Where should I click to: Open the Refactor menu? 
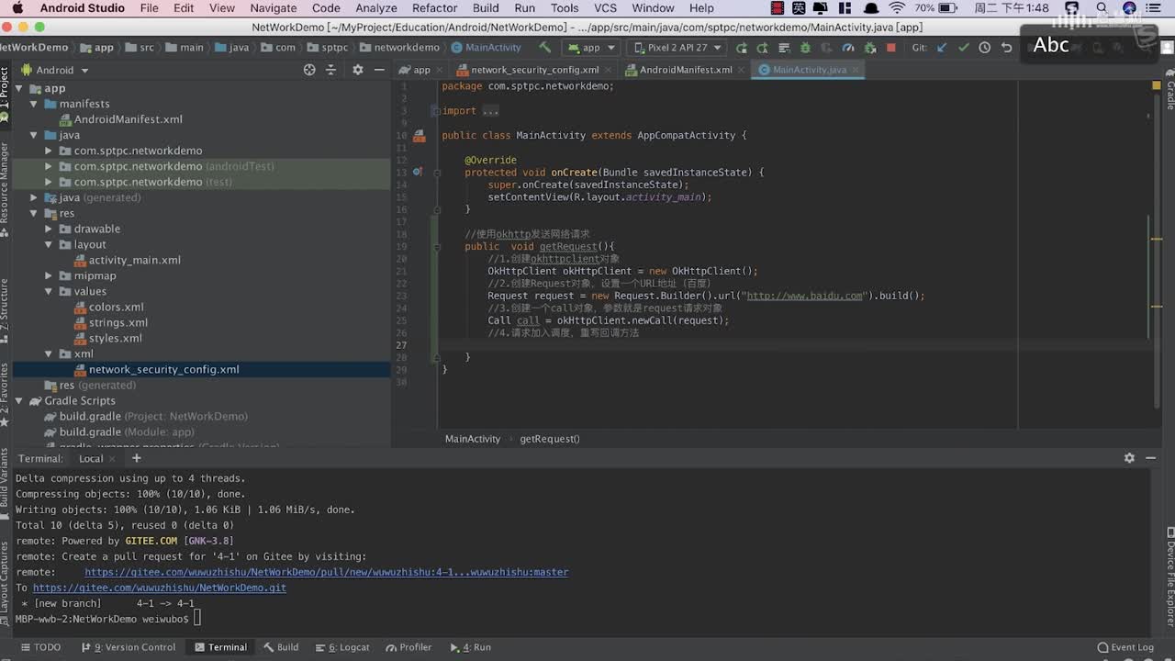[434, 8]
